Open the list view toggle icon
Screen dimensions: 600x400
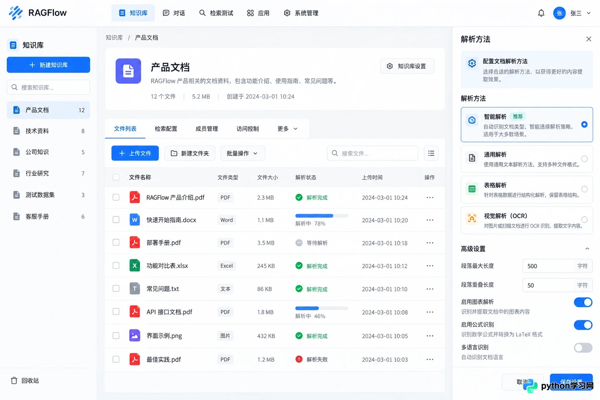[431, 153]
